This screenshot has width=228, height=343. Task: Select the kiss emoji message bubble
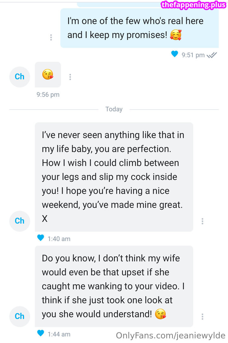48,75
